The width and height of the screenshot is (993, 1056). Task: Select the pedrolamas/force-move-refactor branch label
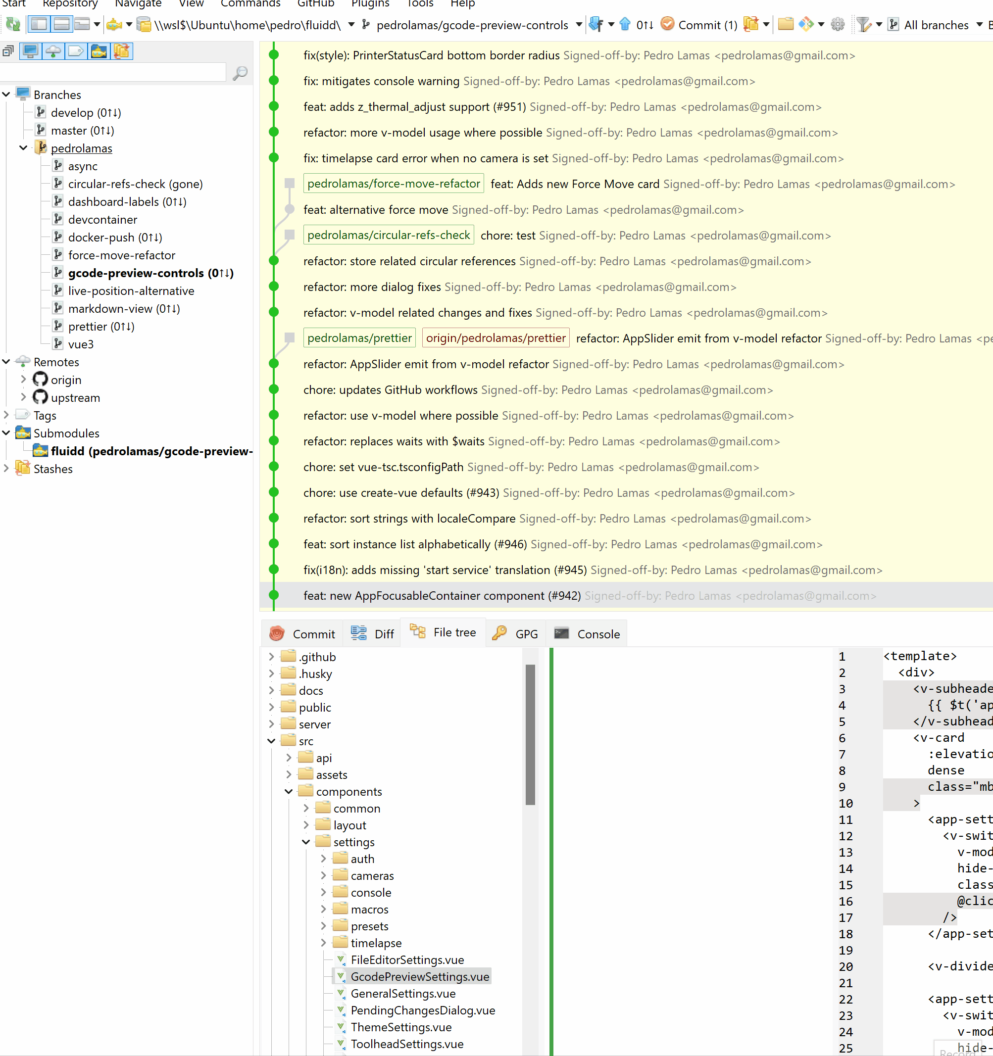[393, 183]
